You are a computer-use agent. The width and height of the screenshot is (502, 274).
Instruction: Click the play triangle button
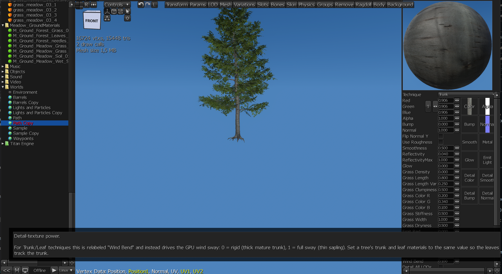[54, 270]
